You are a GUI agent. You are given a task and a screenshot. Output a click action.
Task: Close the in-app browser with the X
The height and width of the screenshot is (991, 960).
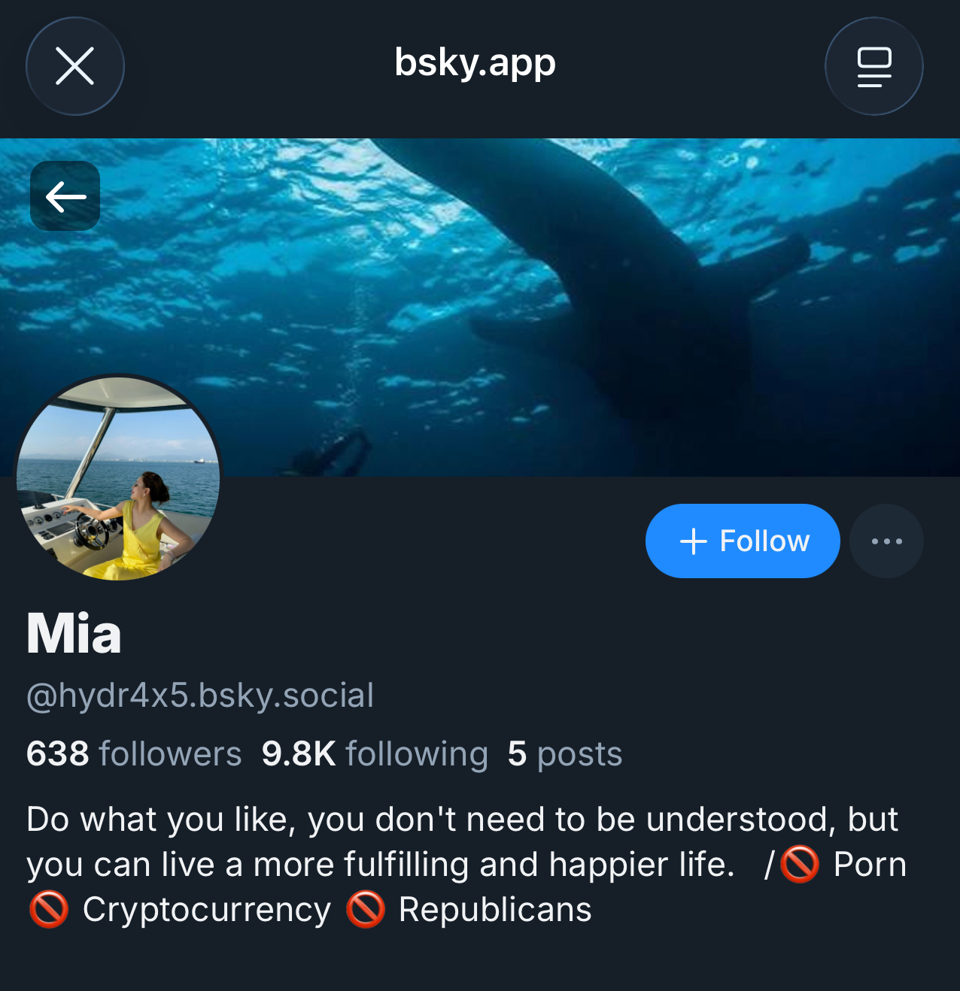pos(75,66)
